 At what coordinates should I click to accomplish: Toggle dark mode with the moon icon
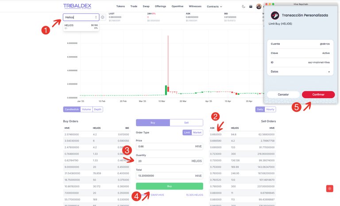[x=243, y=7]
